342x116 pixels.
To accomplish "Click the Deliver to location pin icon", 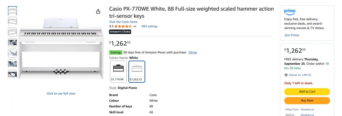I will [286, 75].
